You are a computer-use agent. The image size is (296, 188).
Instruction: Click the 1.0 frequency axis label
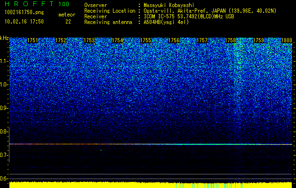[3, 85]
